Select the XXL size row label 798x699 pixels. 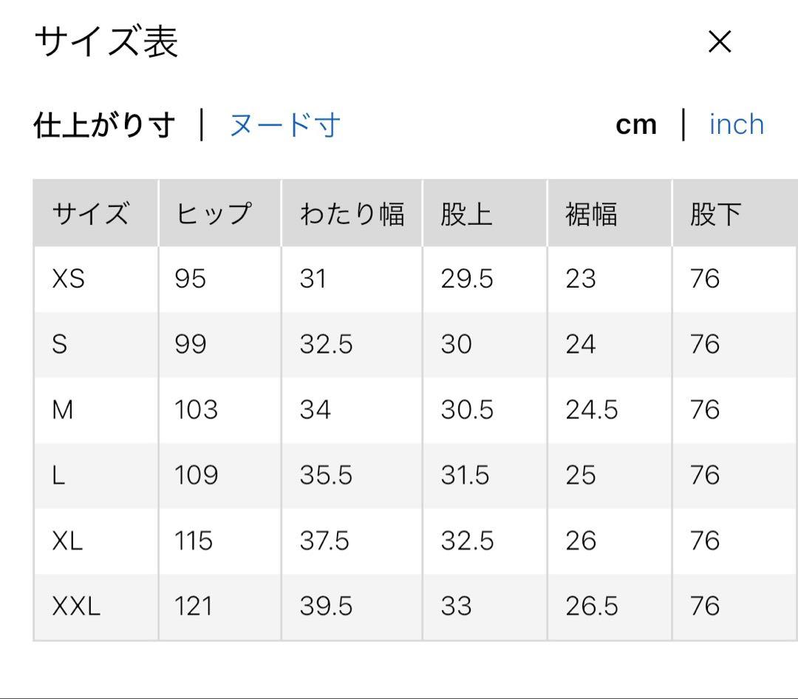point(76,607)
